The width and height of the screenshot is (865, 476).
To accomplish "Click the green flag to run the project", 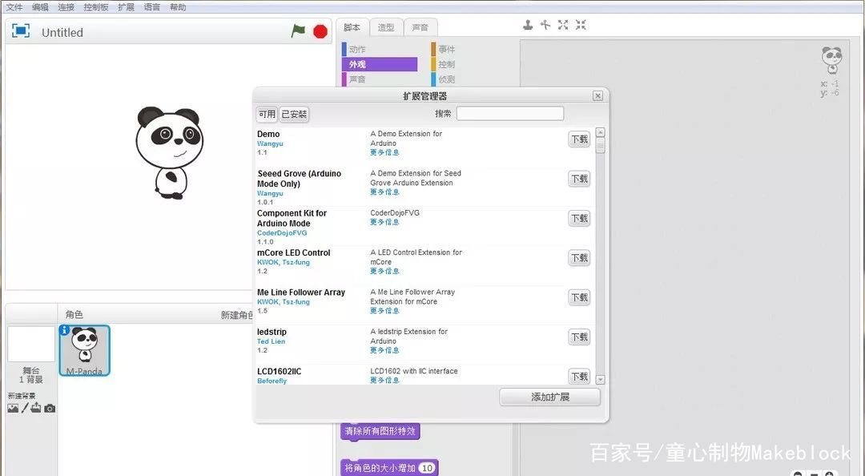I will click(x=298, y=31).
